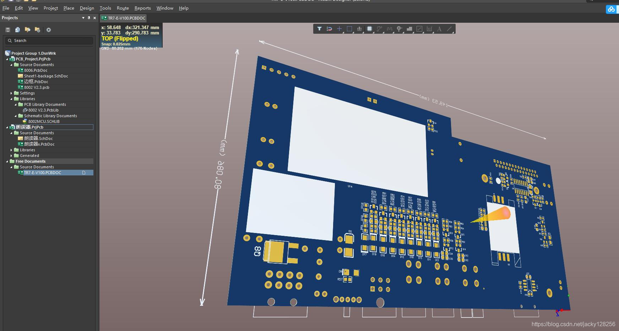The width and height of the screenshot is (619, 331).
Task: Select the Place Component chip tool
Action: coord(369,29)
